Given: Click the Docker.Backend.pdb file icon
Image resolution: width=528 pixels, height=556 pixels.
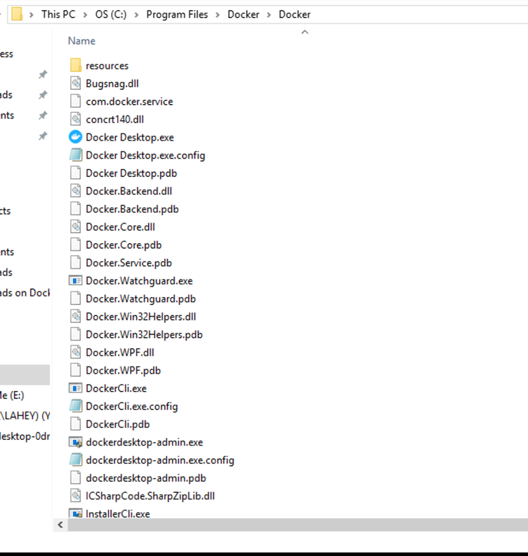Looking at the screenshot, I should click(x=76, y=209).
